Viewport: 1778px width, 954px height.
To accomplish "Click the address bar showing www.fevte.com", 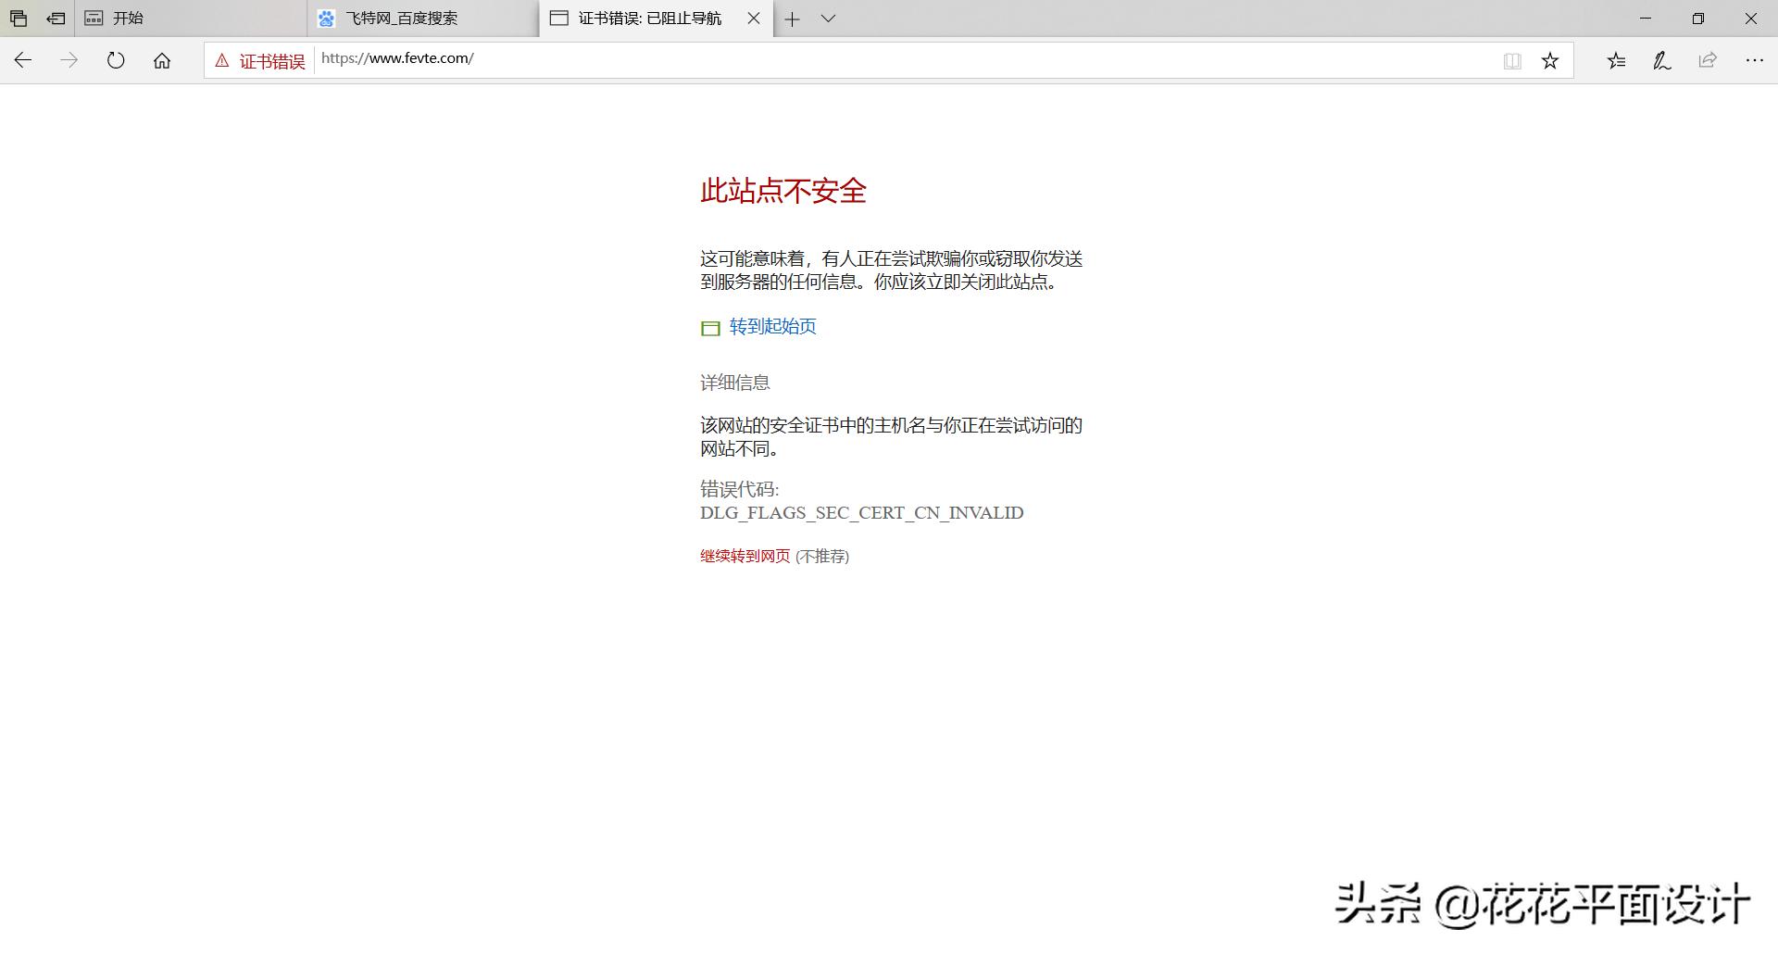I will tap(396, 58).
